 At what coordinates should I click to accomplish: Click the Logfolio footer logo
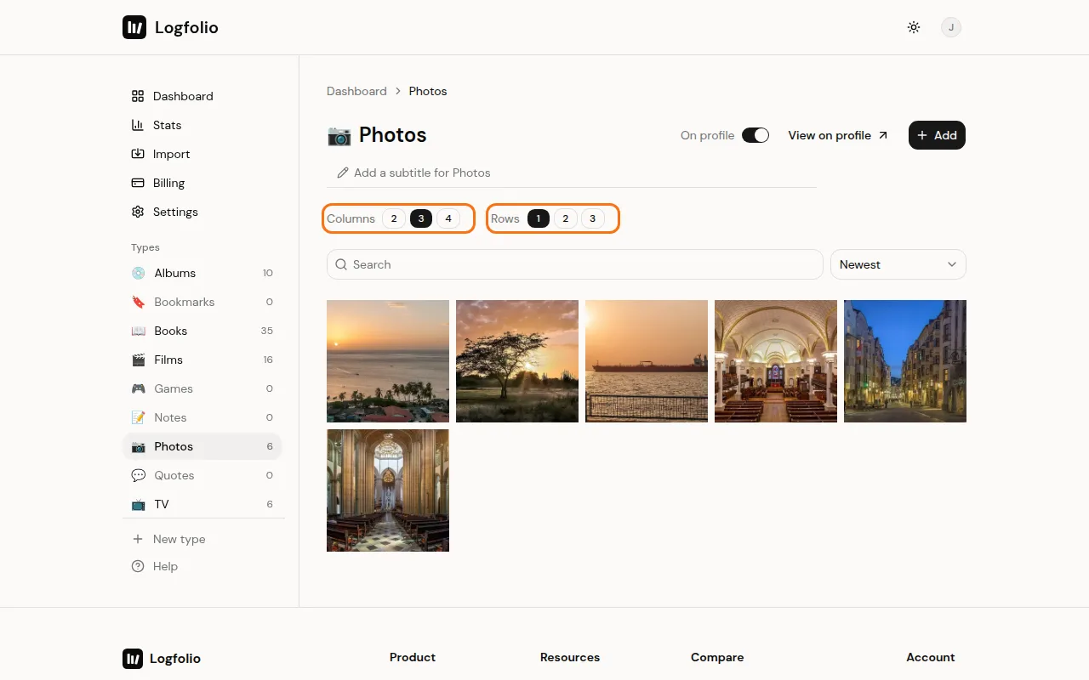[162, 659]
